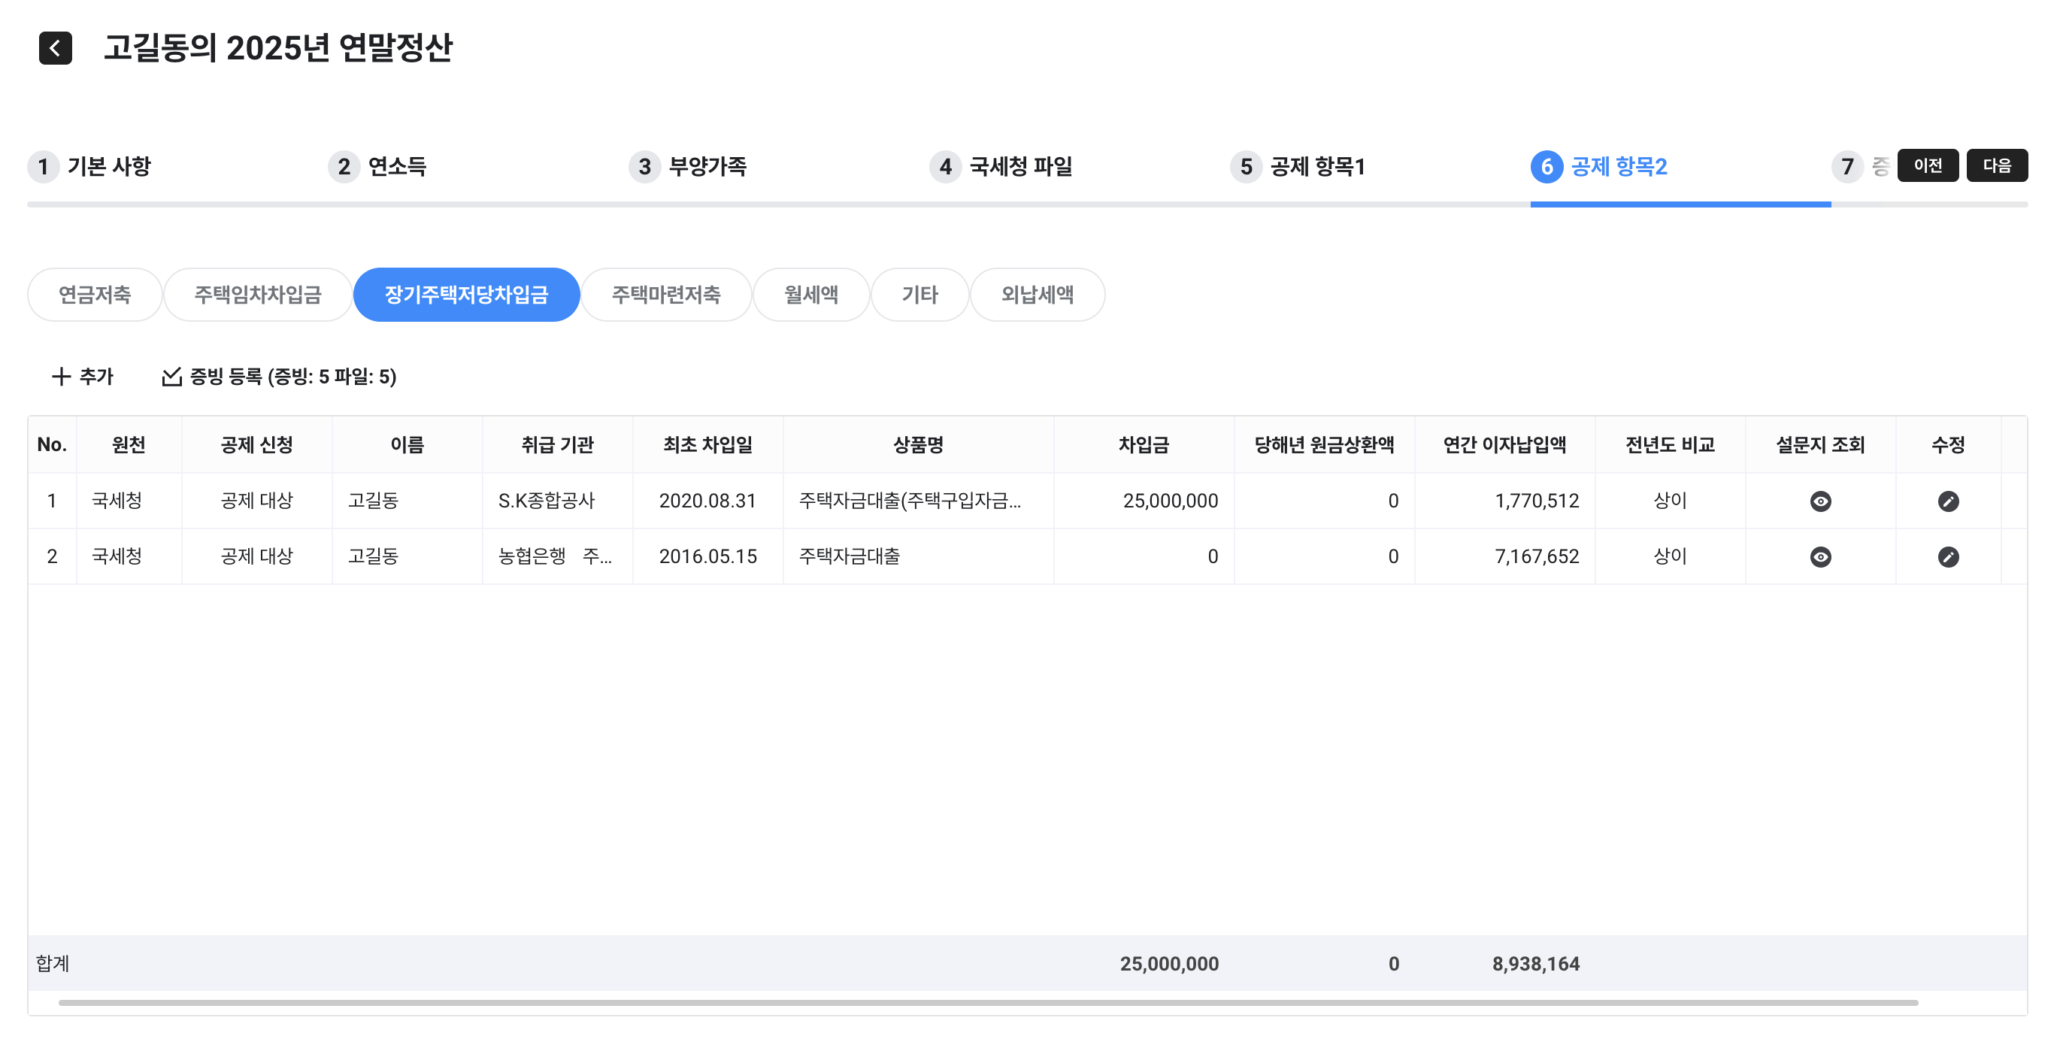Switch to 주택임차차입금 sub-tab
The image size is (2063, 1054).
click(257, 295)
